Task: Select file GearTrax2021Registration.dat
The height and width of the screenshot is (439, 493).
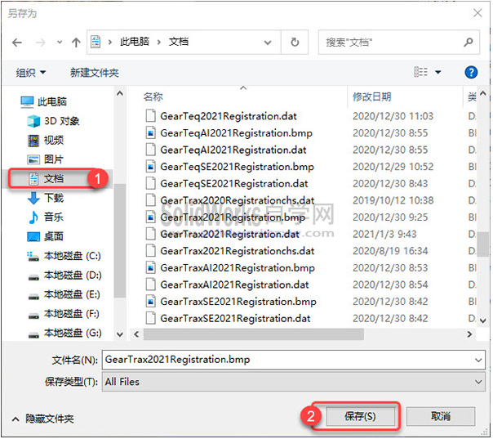Action: 230,234
